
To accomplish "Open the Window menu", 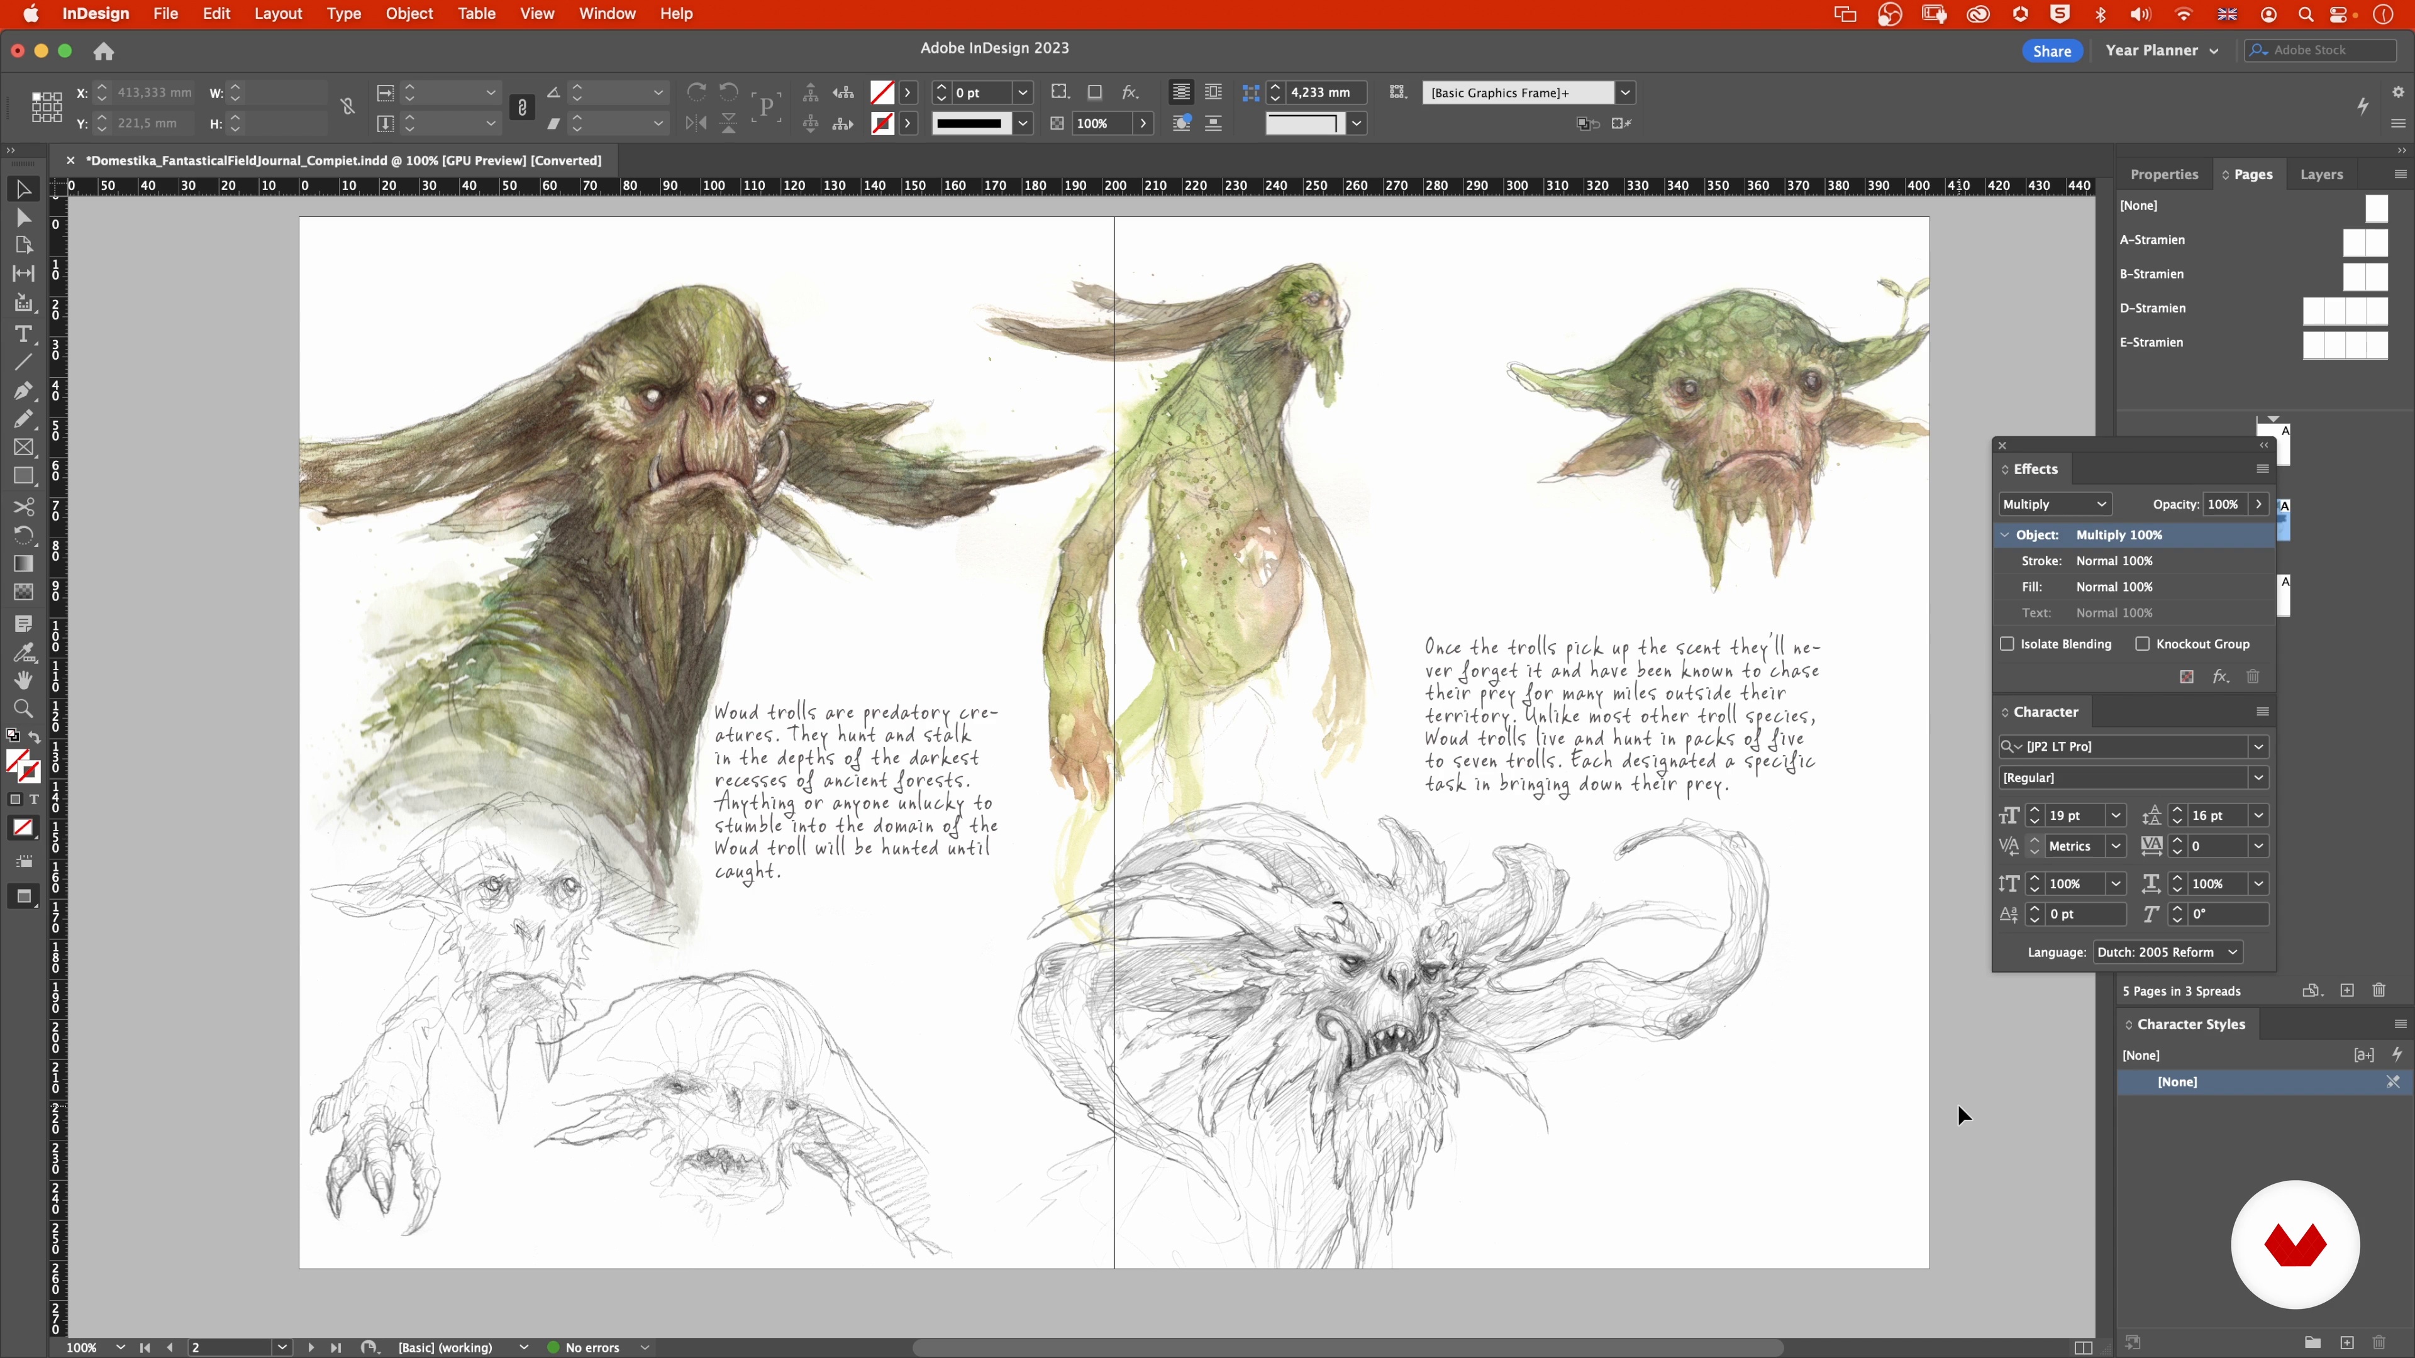I will click(x=608, y=13).
